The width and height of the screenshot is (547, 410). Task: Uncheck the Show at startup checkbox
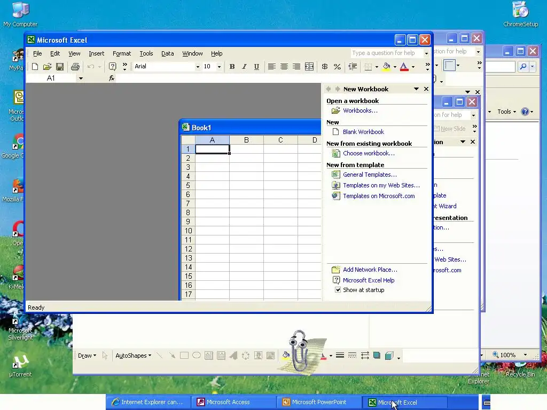(338, 290)
